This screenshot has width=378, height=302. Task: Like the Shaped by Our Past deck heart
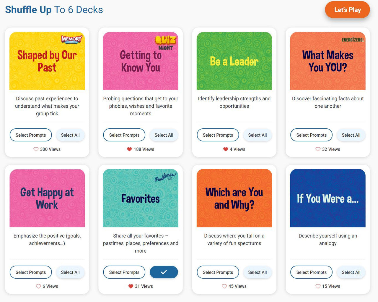[36, 149]
